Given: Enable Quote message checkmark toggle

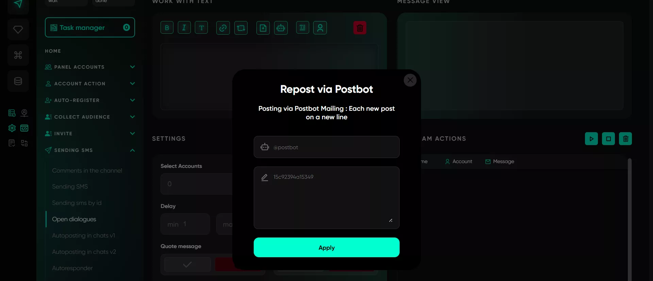Looking at the screenshot, I should 187,264.
